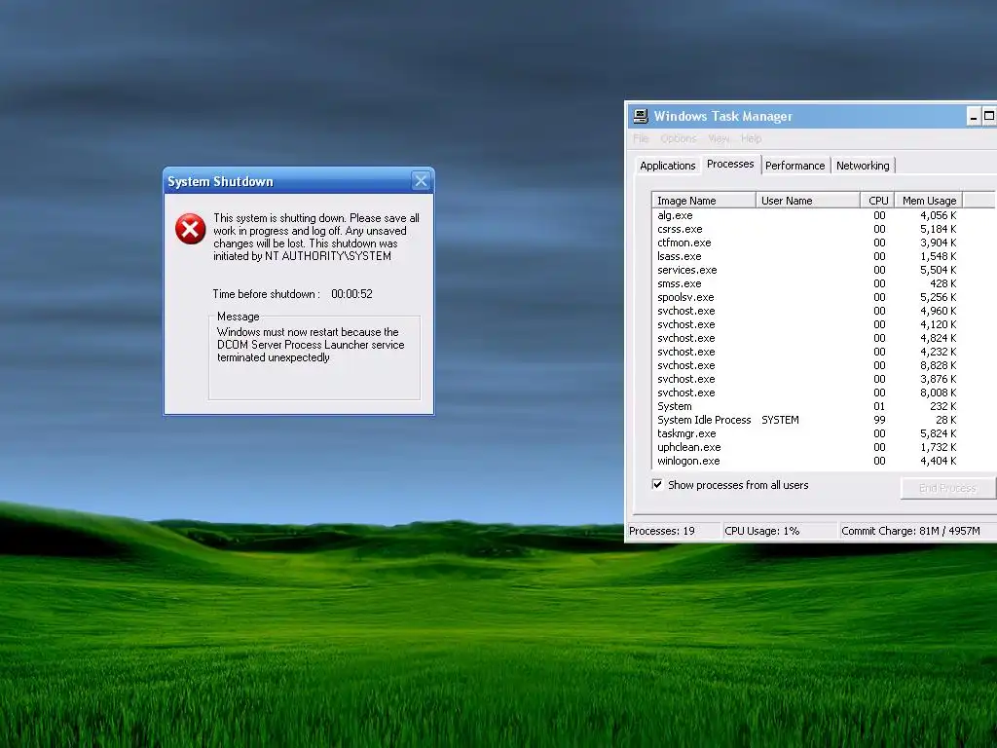Image resolution: width=997 pixels, height=748 pixels.
Task: Select the alg.exe process row
Action: tap(807, 215)
